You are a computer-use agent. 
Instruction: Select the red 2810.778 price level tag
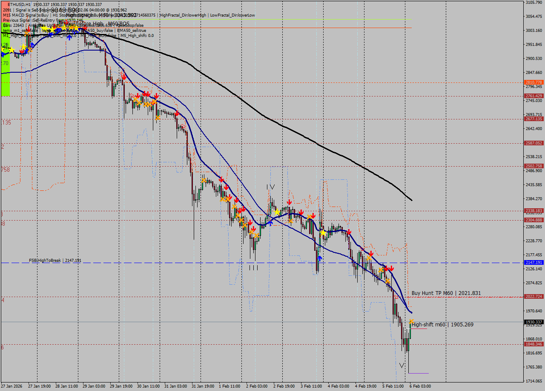tap(534, 82)
